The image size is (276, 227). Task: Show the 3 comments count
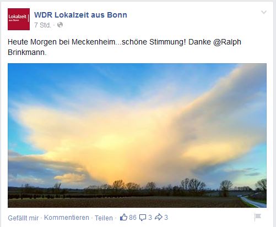150,218
